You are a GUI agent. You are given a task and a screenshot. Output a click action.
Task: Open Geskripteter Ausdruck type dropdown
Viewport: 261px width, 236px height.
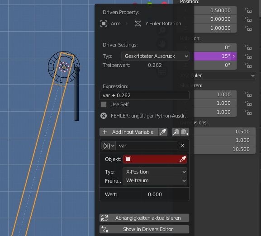point(155,56)
